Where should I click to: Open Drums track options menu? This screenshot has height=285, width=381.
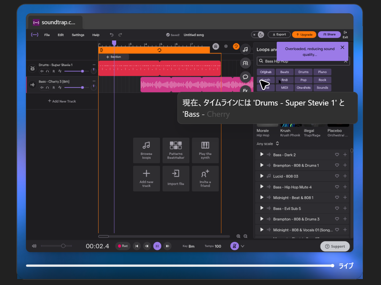94,65
